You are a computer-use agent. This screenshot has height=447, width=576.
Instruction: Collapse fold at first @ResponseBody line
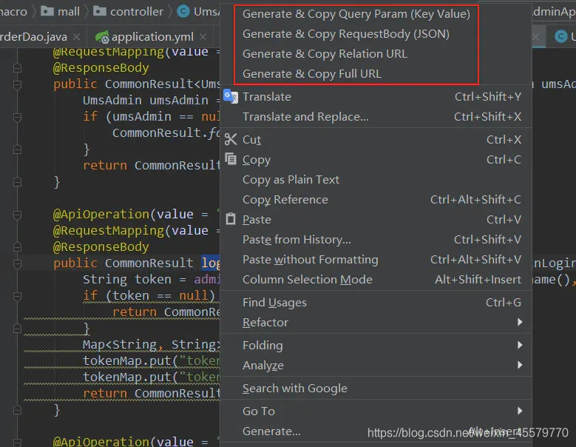[x=17, y=68]
